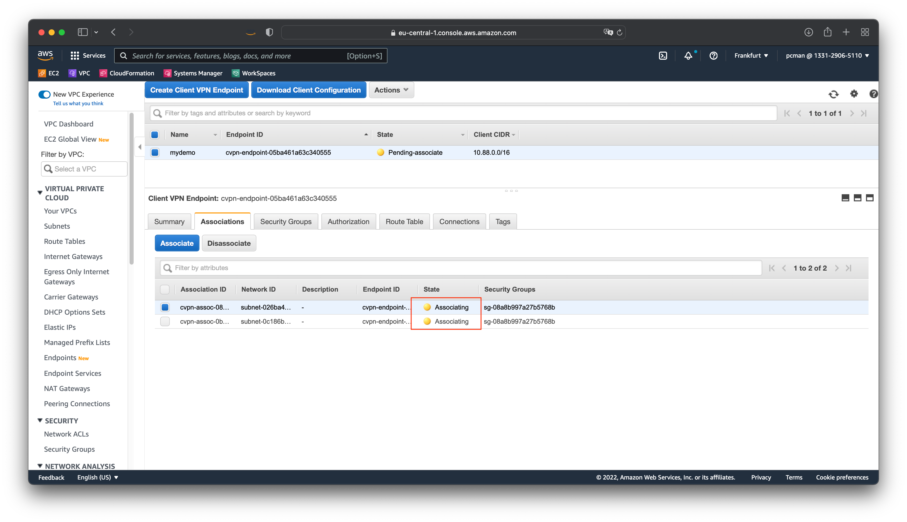Switch to the Connections tab
This screenshot has height=522, width=907.
coord(459,222)
